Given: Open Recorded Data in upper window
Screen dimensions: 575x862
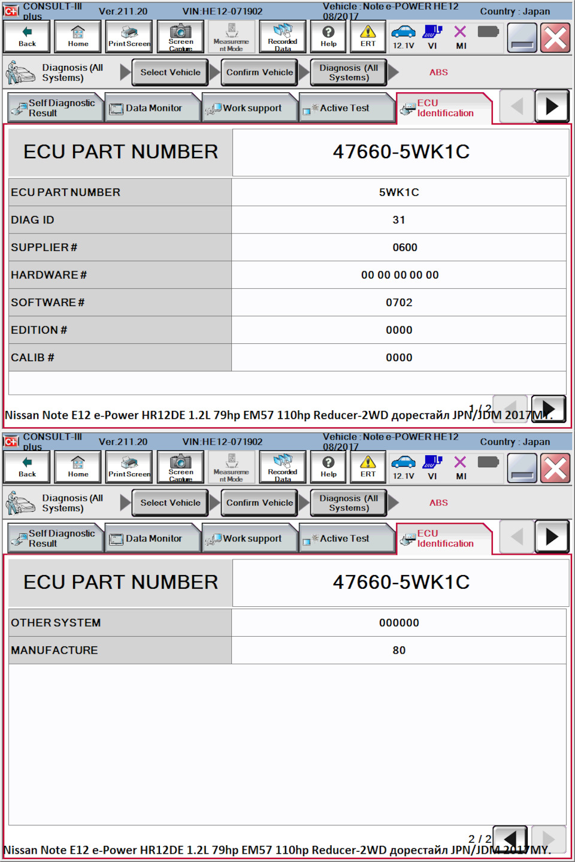Looking at the screenshot, I should click(283, 37).
